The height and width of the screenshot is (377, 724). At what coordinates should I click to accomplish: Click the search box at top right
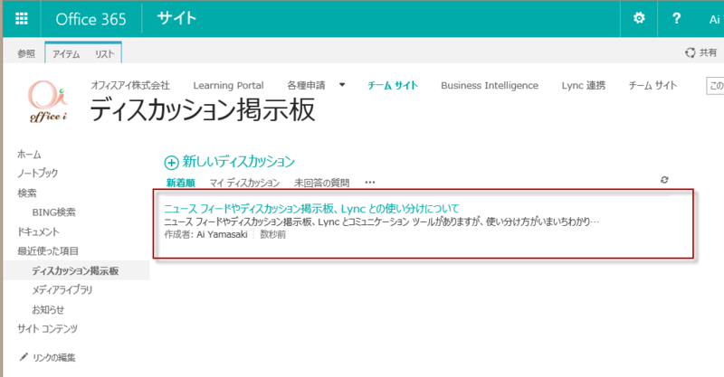[715, 86]
